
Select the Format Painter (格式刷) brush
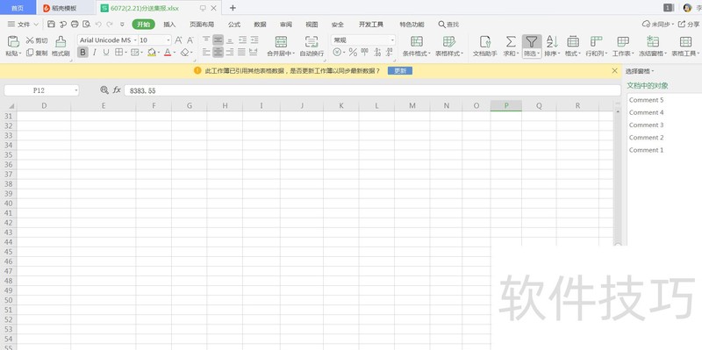(x=61, y=42)
